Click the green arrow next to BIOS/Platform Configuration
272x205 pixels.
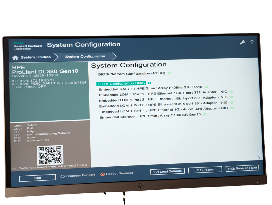coord(169,73)
